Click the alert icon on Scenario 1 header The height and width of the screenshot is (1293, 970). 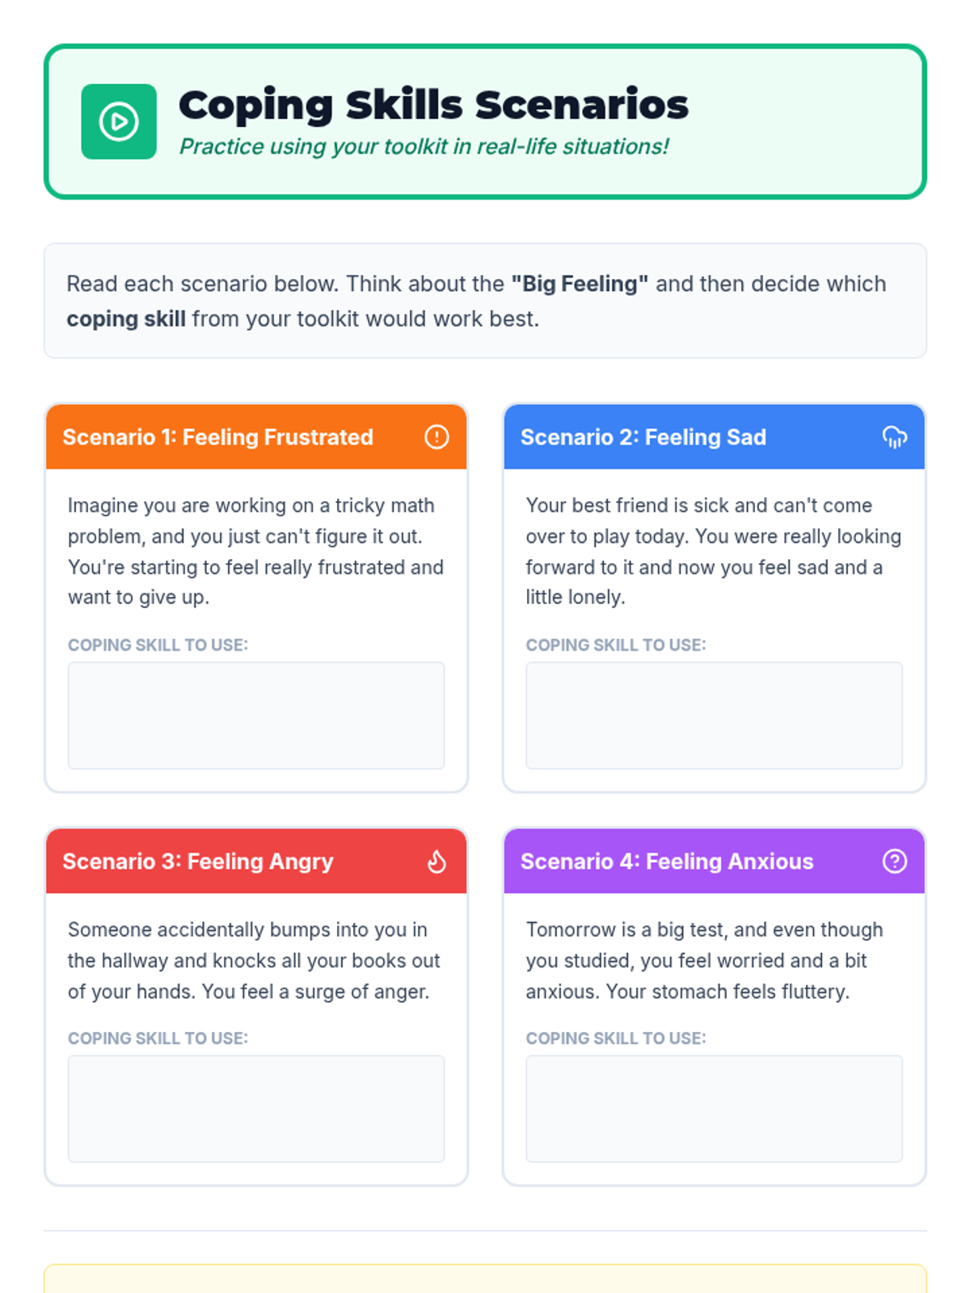pos(436,437)
